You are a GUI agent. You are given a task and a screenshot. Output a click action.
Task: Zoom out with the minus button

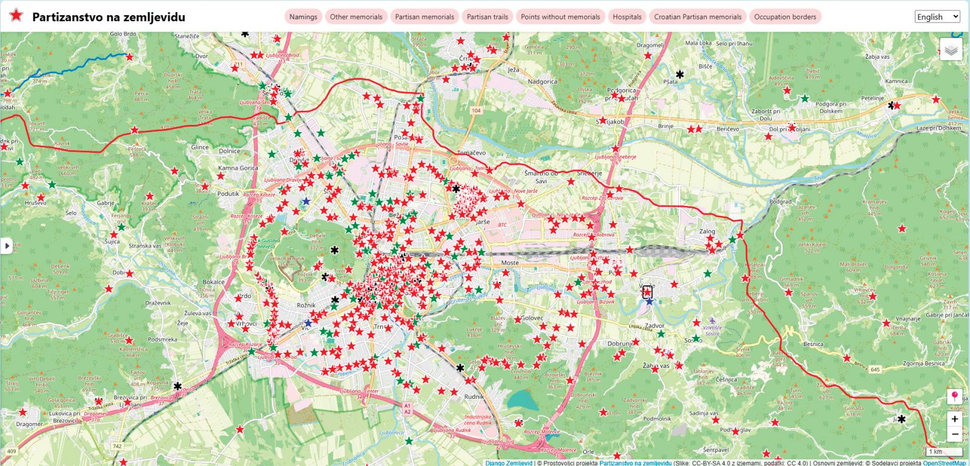click(955, 434)
